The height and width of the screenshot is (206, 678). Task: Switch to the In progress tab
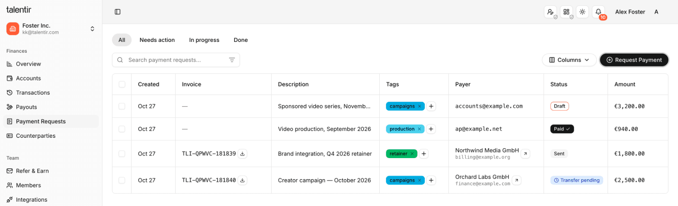point(204,40)
